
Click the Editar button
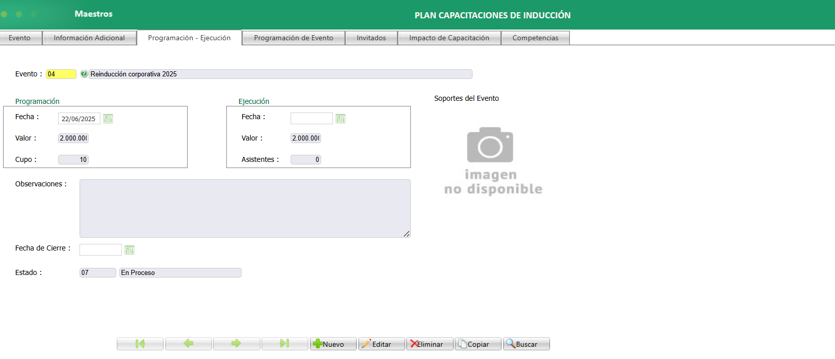click(382, 344)
